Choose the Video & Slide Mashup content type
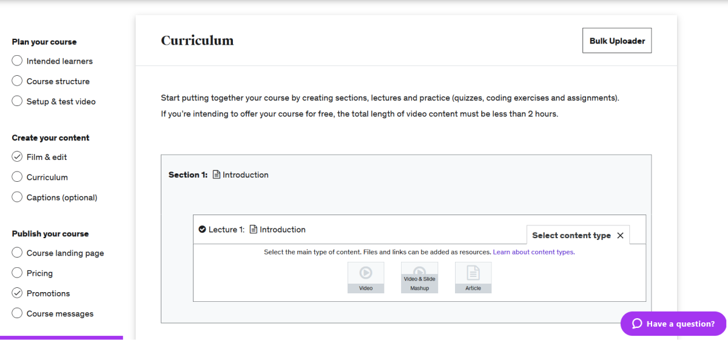Image resolution: width=728 pixels, height=340 pixels. click(419, 278)
